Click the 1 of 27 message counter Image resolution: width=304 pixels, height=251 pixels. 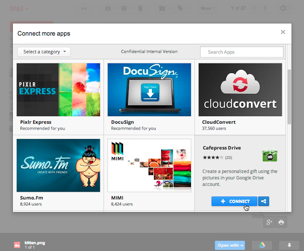tap(238, 9)
